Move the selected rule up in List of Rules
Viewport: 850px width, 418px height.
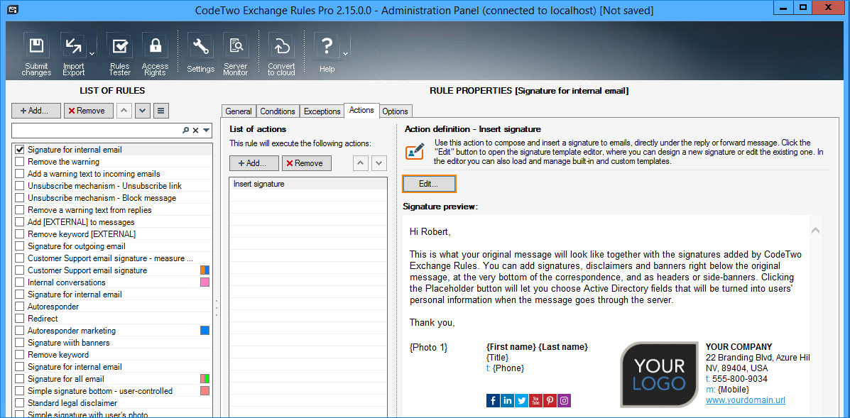point(125,111)
